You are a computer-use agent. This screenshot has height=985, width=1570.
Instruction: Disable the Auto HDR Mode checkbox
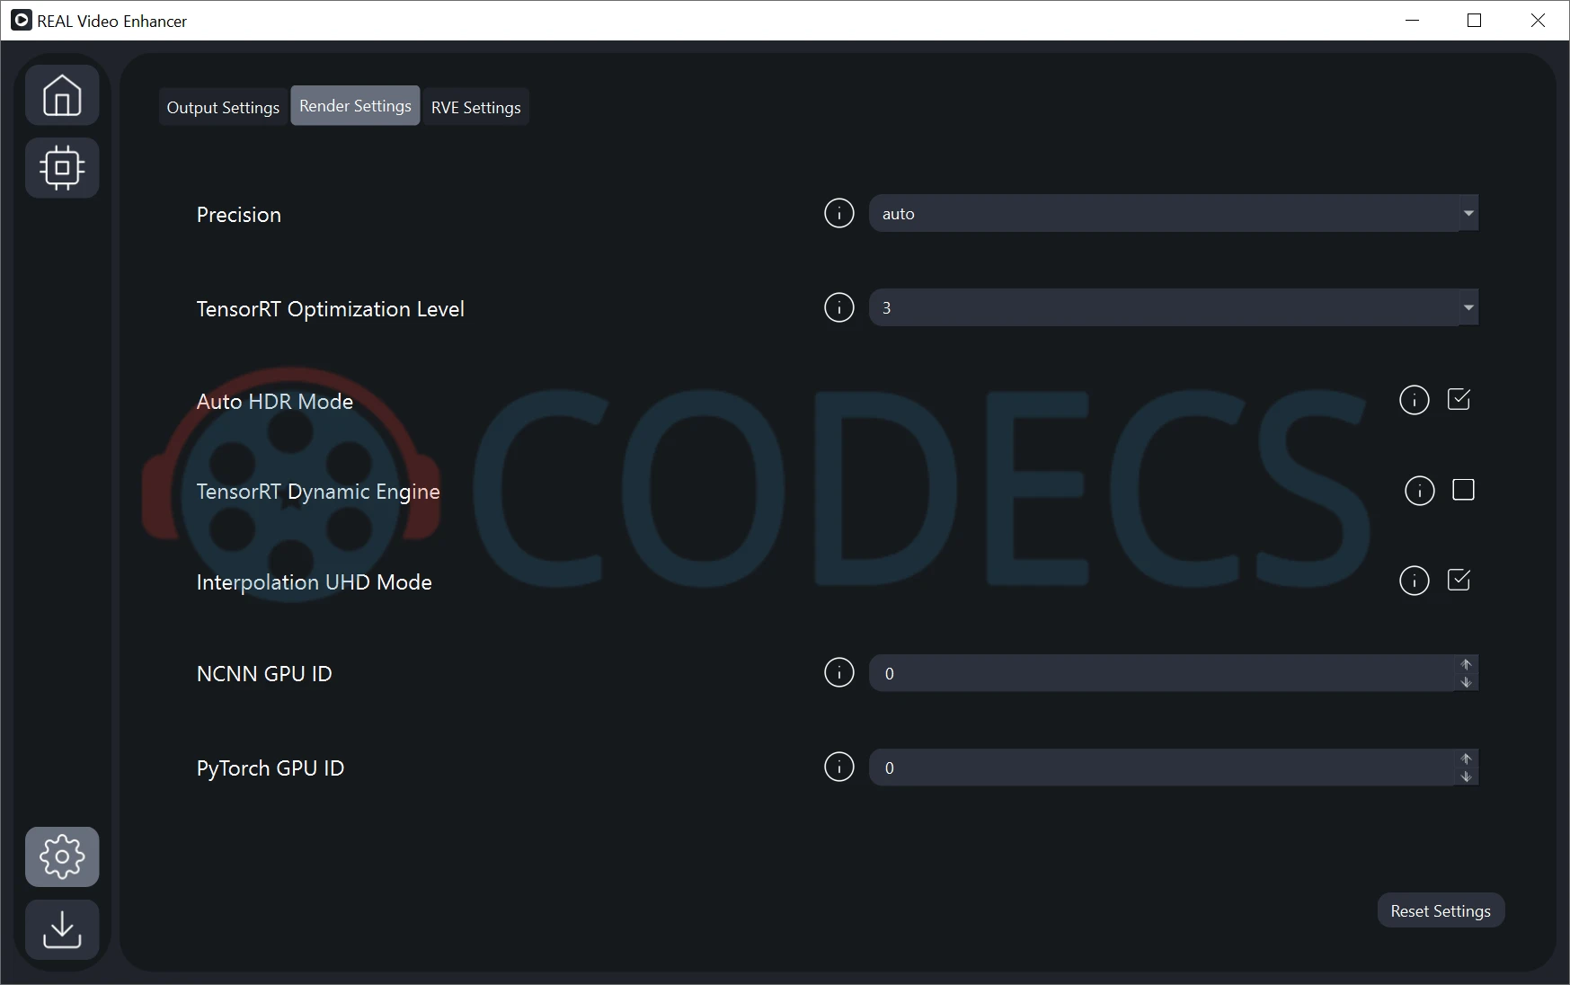1459,400
